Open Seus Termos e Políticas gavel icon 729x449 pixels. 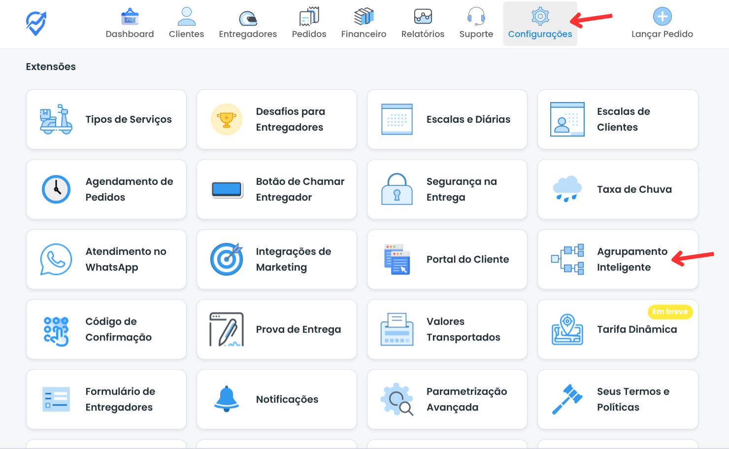567,399
